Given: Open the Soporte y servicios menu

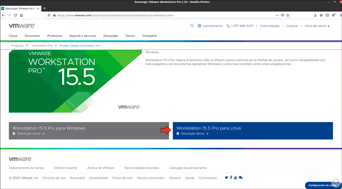Looking at the screenshot, I should [82, 36].
